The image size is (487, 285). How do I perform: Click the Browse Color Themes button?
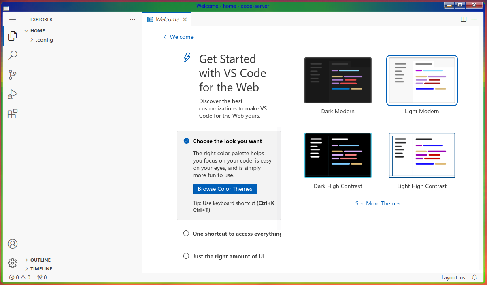(225, 189)
